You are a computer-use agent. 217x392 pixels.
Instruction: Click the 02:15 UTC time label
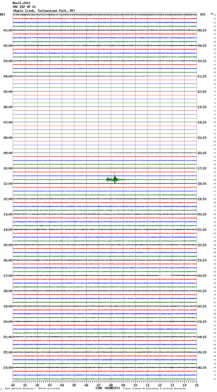202,306
